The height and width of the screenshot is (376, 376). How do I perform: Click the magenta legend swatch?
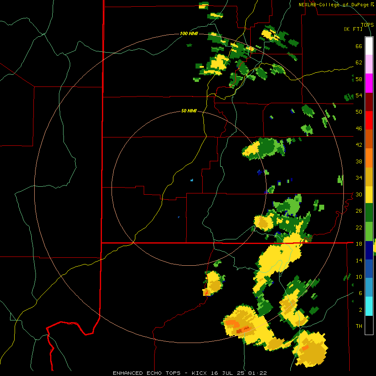(369, 83)
